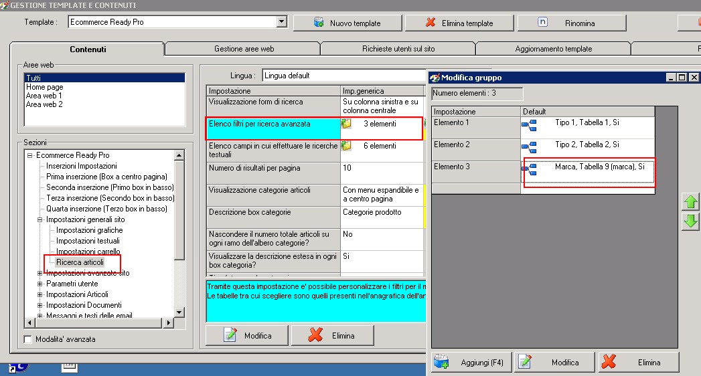Move element down with green arrow
The width and height of the screenshot is (701, 376).
691,221
